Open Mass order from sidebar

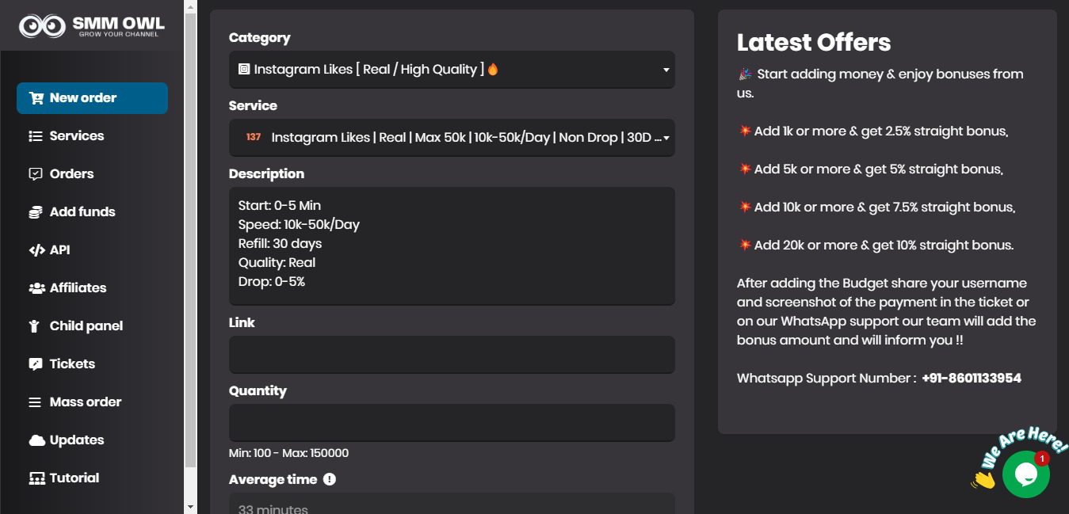85,402
